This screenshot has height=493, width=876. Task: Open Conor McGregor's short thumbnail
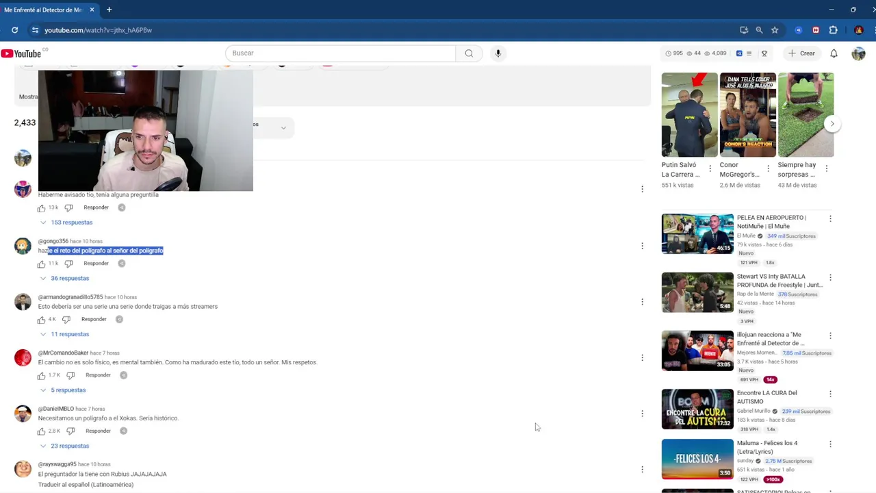click(x=747, y=114)
